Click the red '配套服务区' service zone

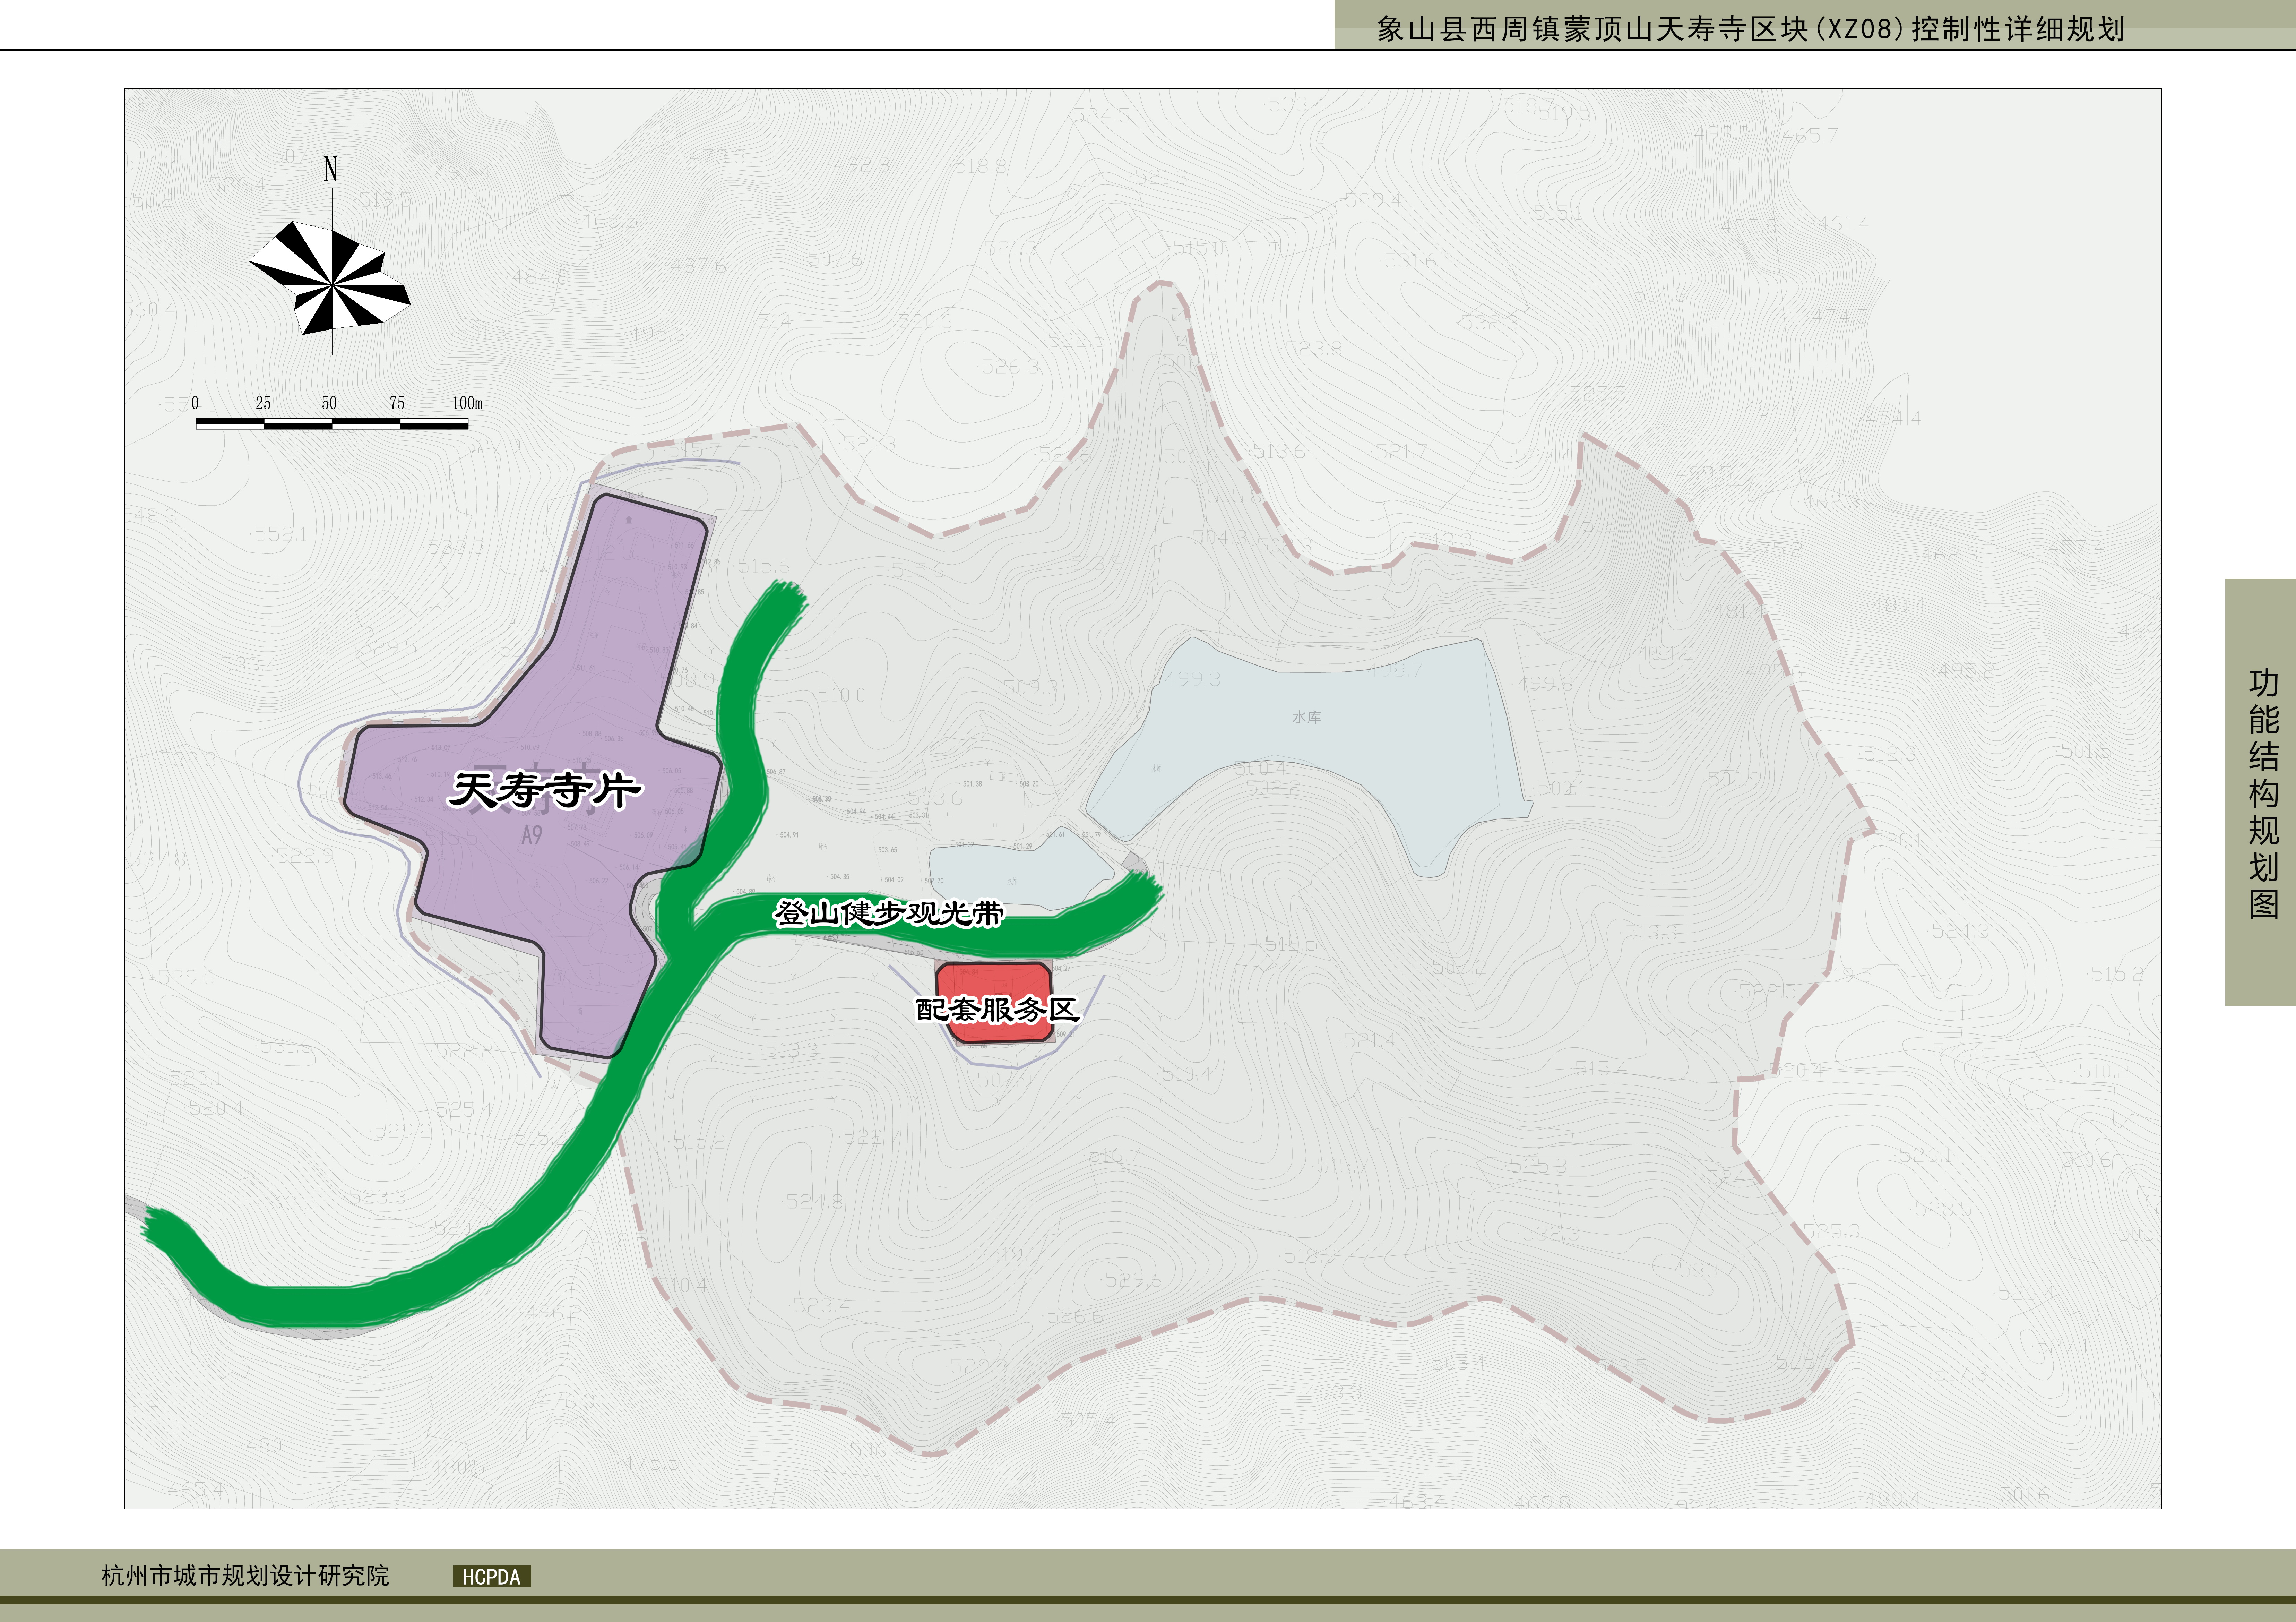[x=995, y=1003]
